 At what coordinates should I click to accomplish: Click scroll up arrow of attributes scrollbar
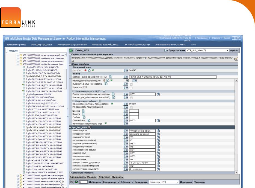[x=236, y=80]
